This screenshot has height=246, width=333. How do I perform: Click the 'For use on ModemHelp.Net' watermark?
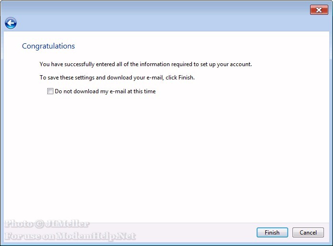70,236
